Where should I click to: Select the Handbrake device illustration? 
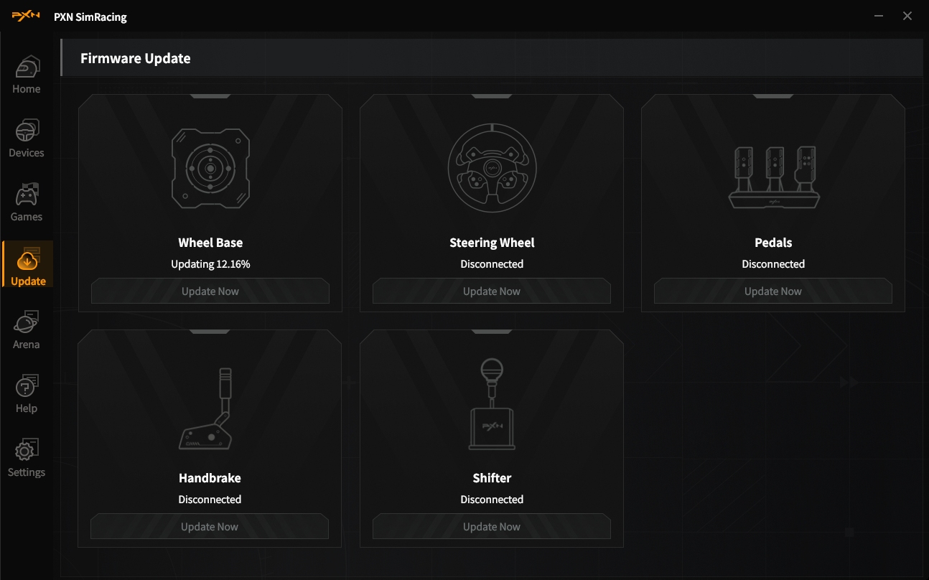210,409
